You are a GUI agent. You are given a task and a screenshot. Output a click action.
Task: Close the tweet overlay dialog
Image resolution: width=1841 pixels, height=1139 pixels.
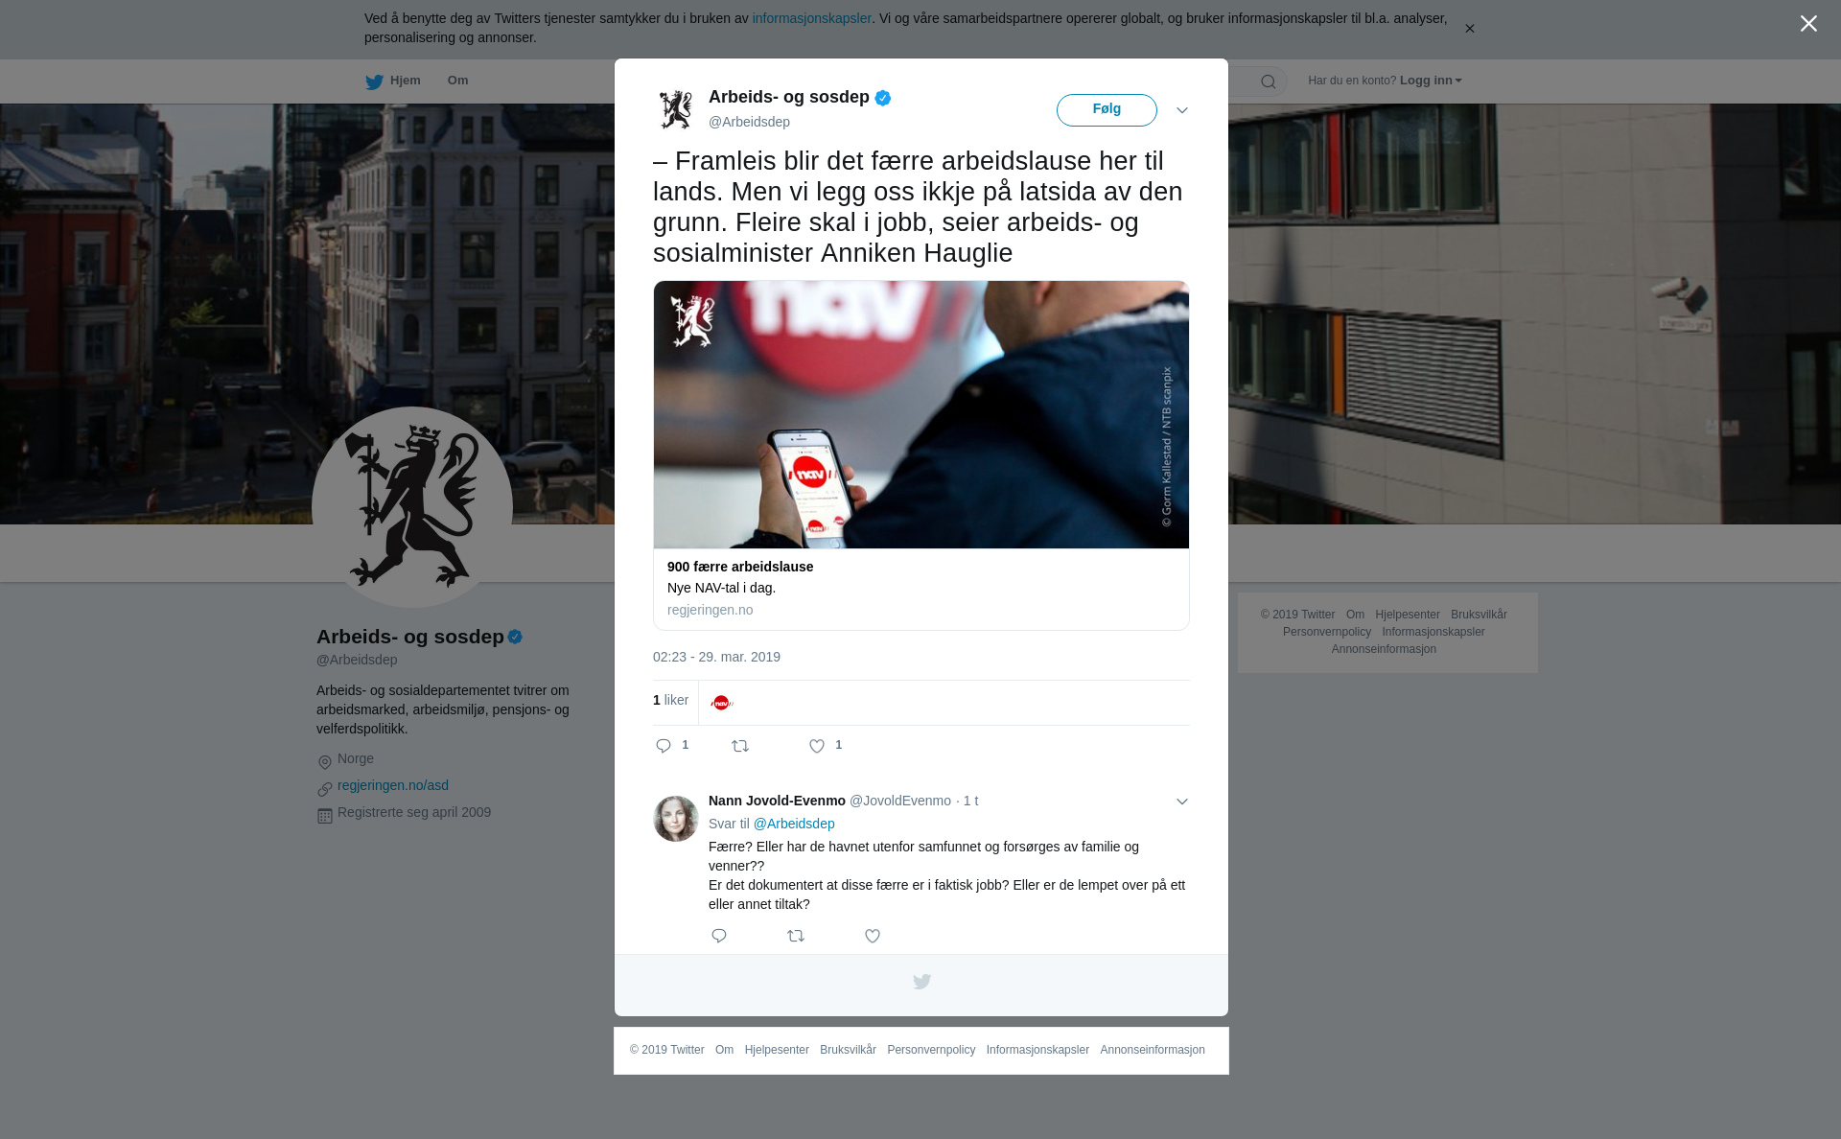tap(1808, 23)
